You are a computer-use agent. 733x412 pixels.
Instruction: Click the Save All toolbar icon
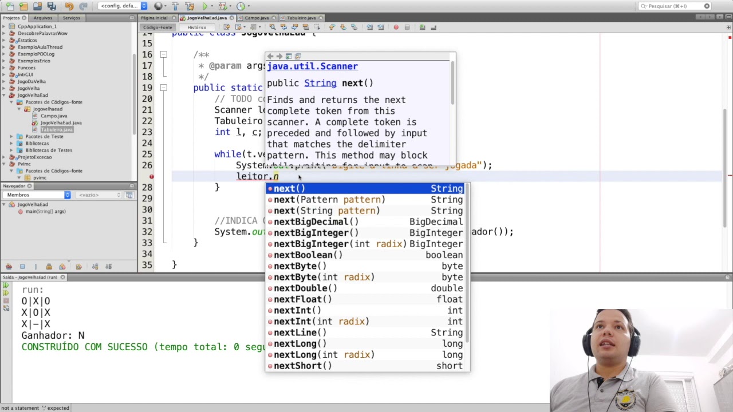point(52,6)
